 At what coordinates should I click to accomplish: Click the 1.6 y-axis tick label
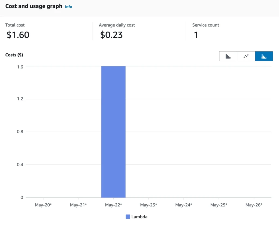click(x=20, y=66)
